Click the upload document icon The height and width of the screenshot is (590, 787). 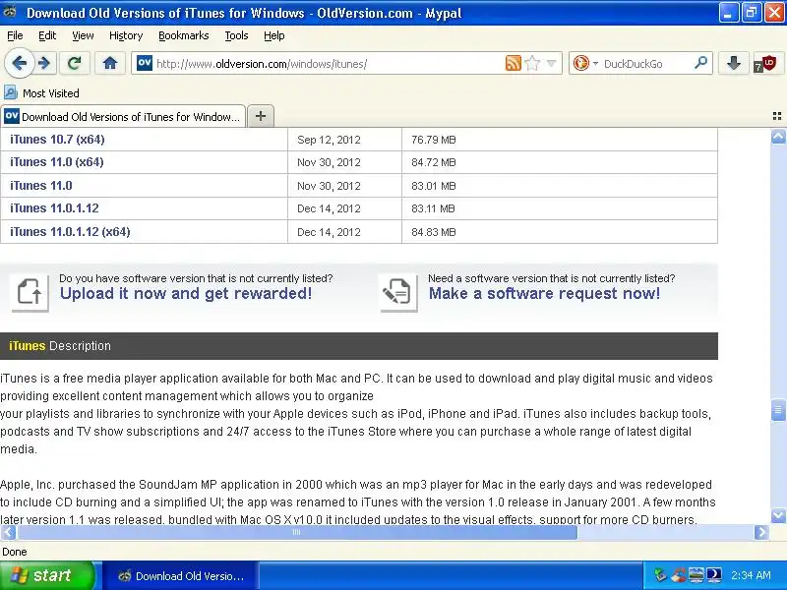[x=30, y=292]
